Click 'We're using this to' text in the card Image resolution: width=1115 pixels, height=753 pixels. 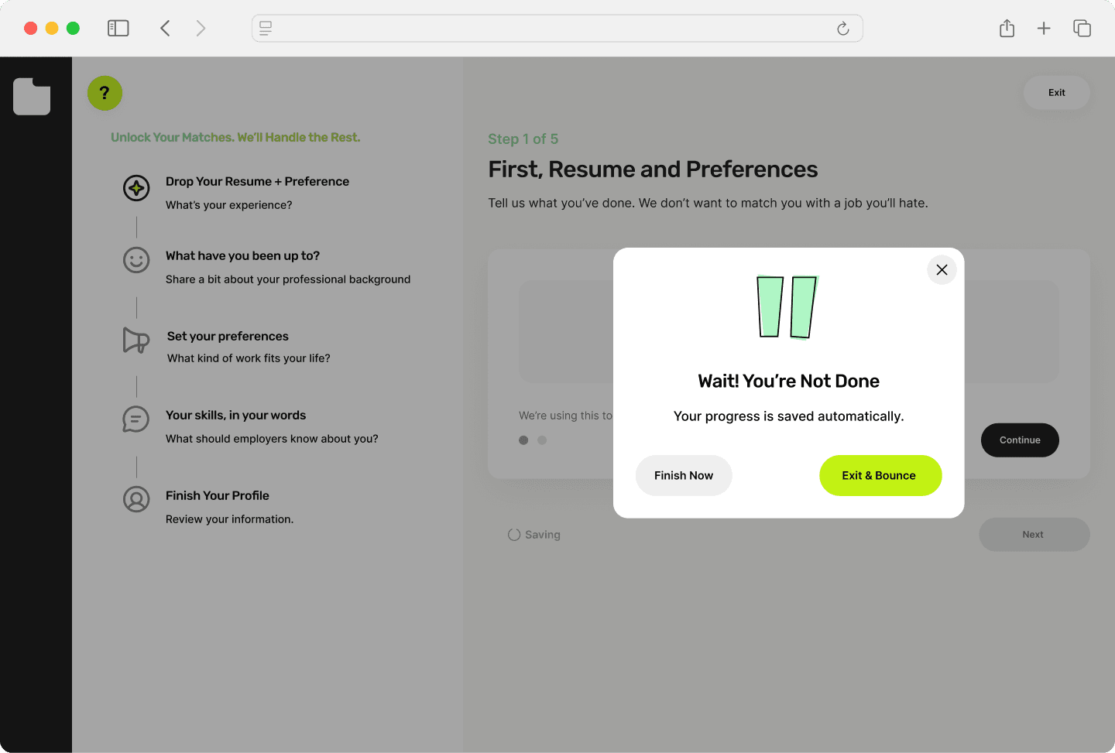[565, 416]
